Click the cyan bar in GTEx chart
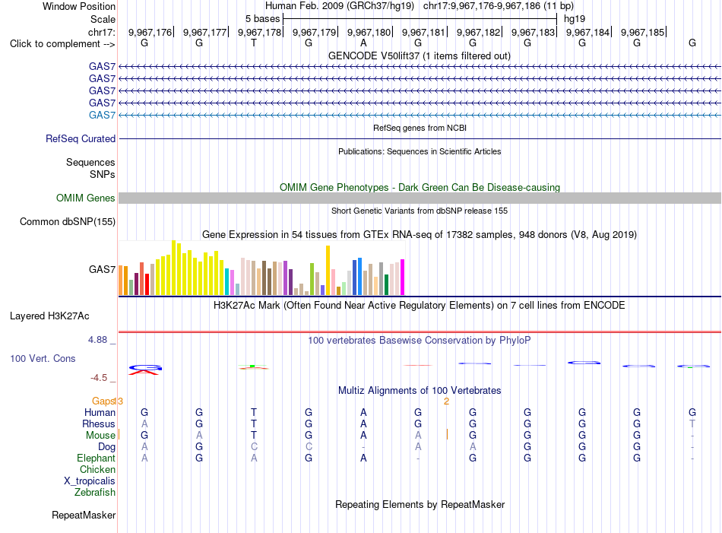The image size is (722, 533). [x=227, y=281]
